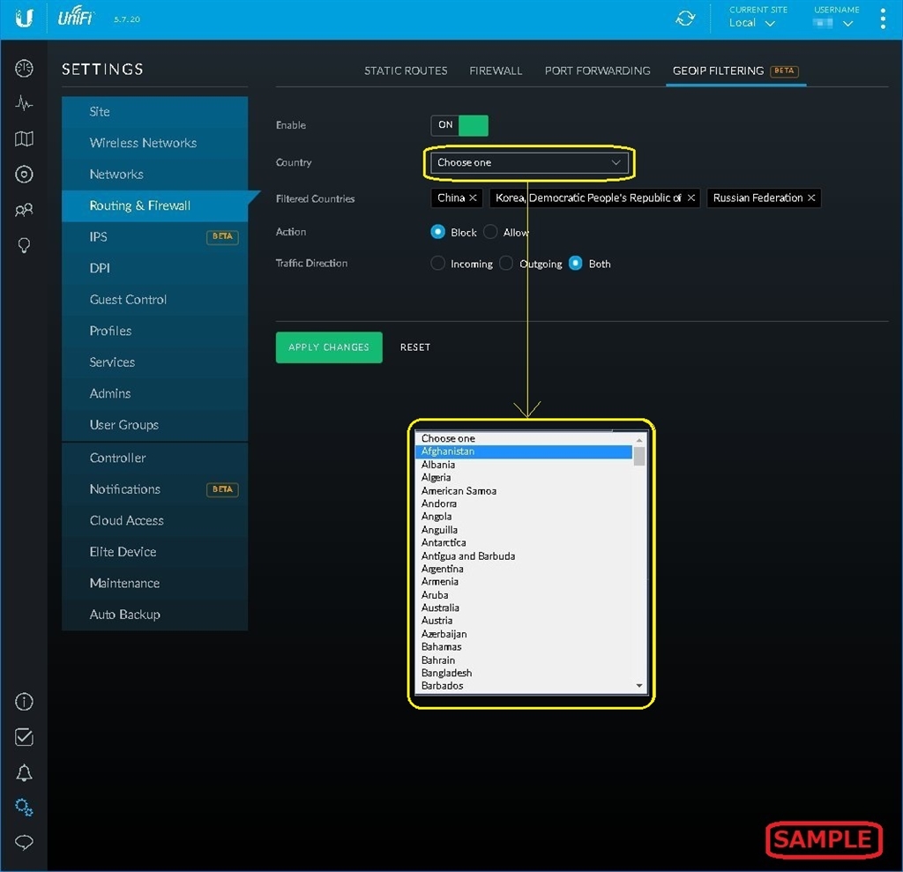Click the refresh icon in header
The height and width of the screenshot is (872, 903).
[684, 19]
